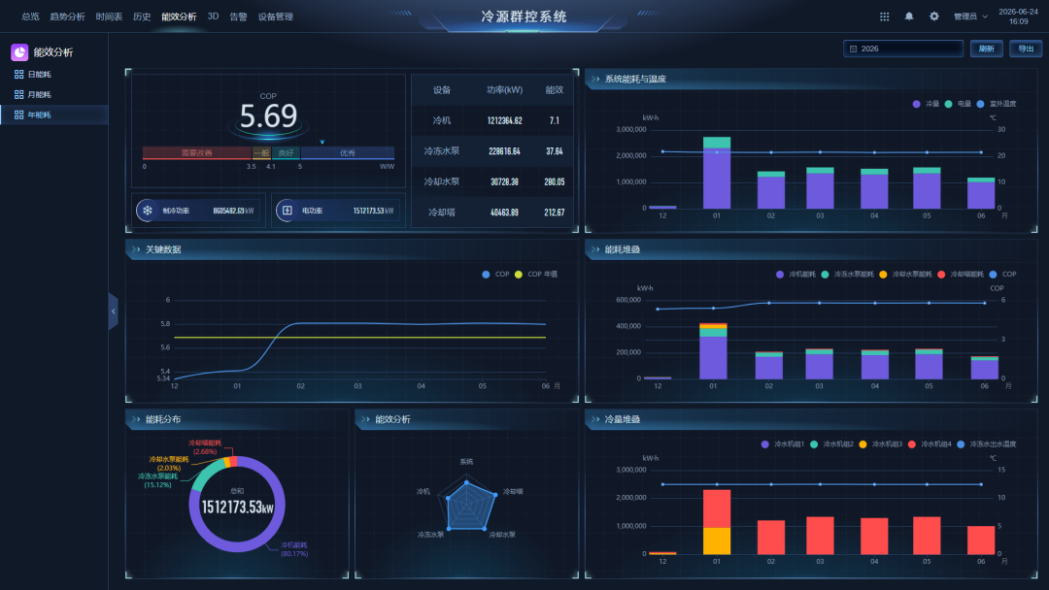Open the notification bell

[909, 16]
